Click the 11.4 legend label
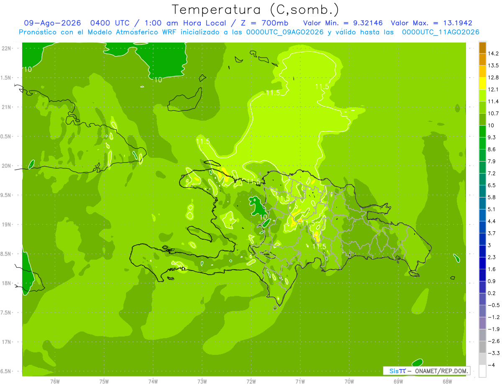The image size is (502, 387). pyautogui.click(x=493, y=101)
